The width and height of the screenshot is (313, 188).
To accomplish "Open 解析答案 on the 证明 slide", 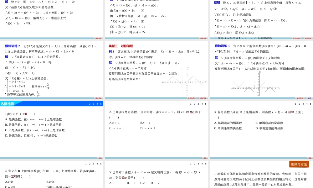I will tap(308, 38).
